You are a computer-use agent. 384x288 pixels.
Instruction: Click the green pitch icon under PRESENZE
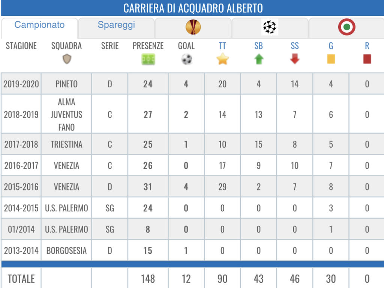pyautogui.click(x=148, y=59)
